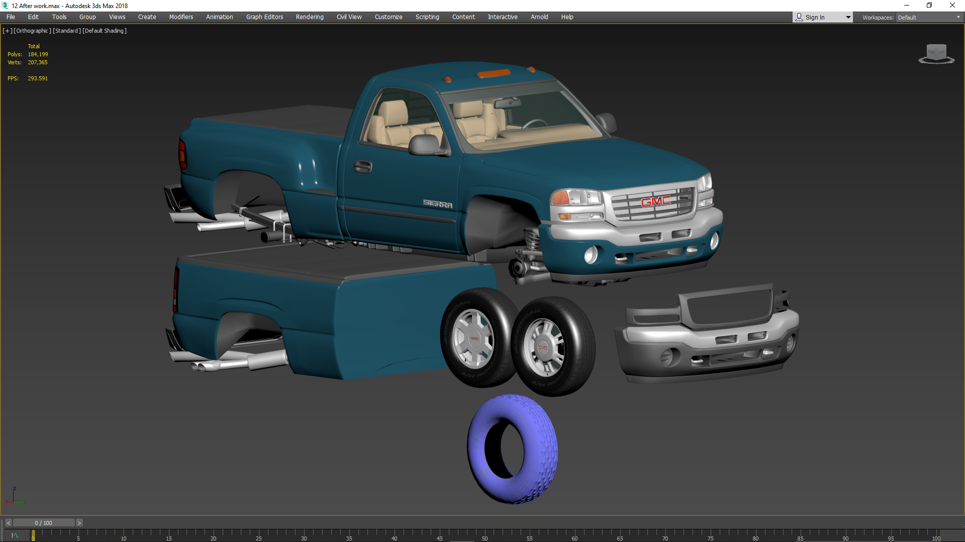Click frame 50 on the timeline
This screenshot has height=542, width=965.
click(x=484, y=535)
